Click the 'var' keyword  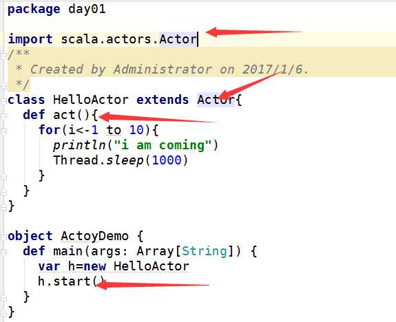pos(50,266)
